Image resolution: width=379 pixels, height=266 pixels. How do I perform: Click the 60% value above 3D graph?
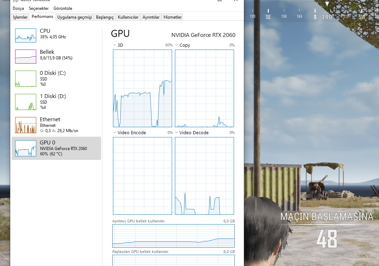click(x=169, y=45)
